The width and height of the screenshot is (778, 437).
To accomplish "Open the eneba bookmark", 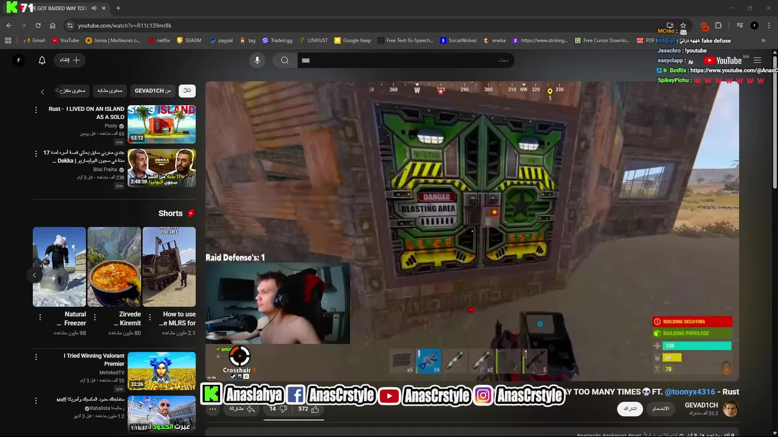I will click(494, 41).
